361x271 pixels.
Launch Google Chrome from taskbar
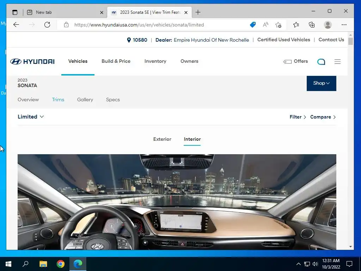[x=61, y=264]
